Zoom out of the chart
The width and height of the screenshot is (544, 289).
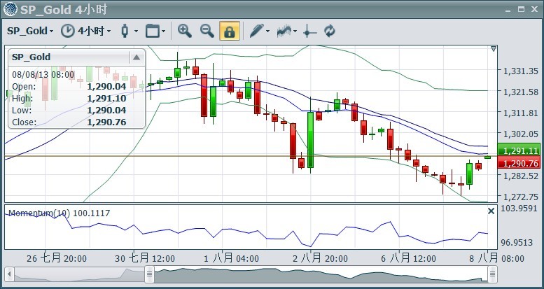tap(207, 31)
